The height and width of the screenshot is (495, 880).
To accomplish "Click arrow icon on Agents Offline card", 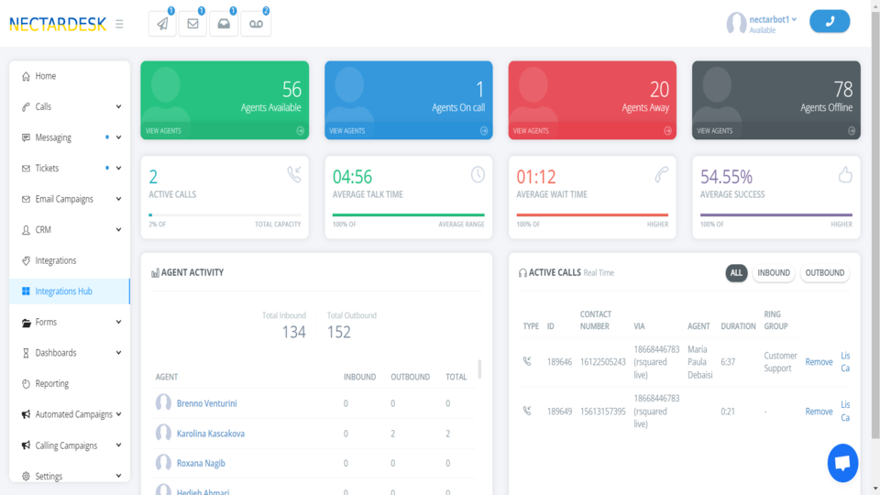I will [852, 131].
